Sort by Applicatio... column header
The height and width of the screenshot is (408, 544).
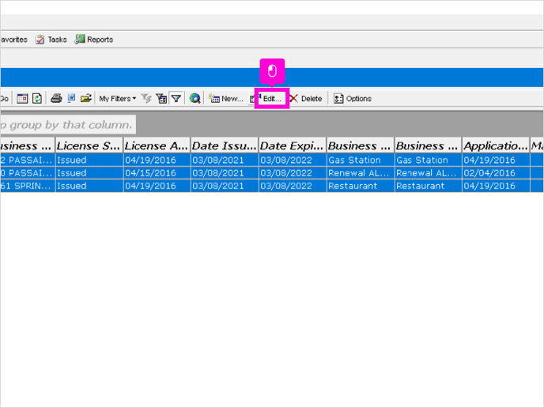[x=496, y=146]
